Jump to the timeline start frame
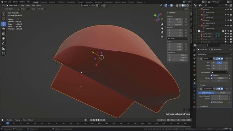This screenshot has height=131, width=233. [91, 120]
